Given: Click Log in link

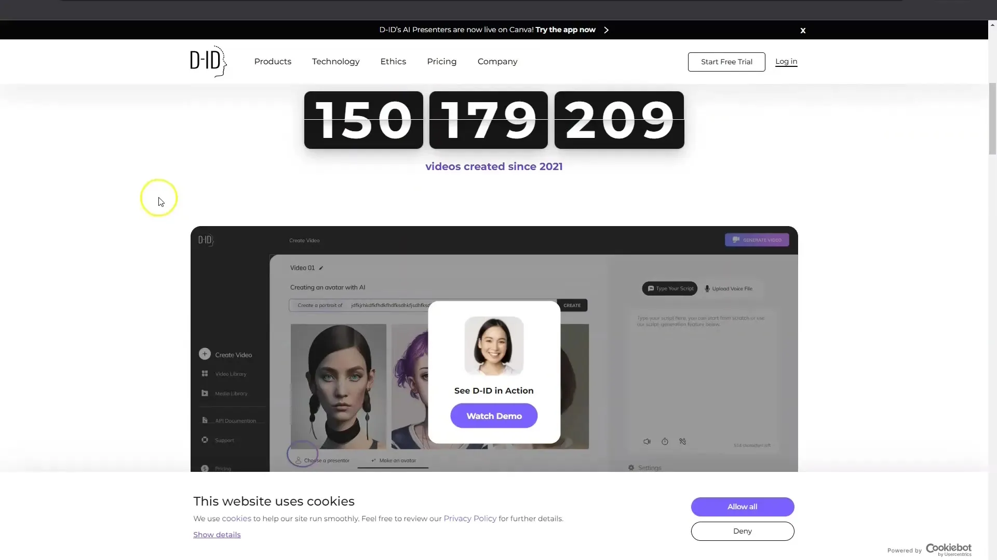Looking at the screenshot, I should click(786, 61).
